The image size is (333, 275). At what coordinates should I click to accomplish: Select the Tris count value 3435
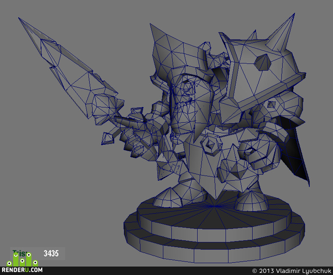(x=51, y=253)
